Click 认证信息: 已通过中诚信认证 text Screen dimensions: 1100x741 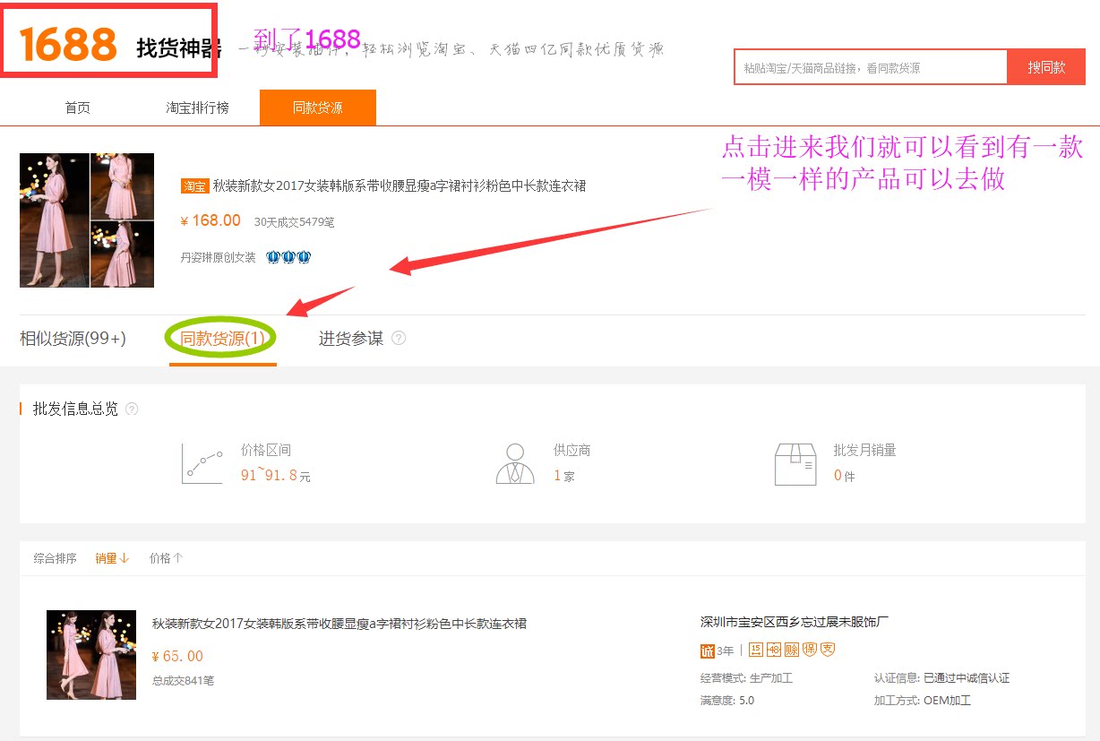pyautogui.click(x=942, y=678)
